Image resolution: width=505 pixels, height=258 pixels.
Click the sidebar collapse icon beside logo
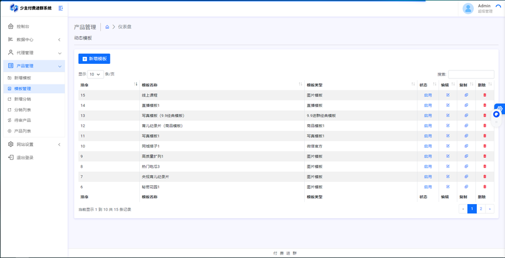pos(61,8)
